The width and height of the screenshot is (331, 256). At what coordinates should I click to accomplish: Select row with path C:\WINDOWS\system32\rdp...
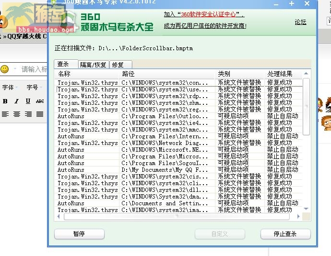pos(178,96)
